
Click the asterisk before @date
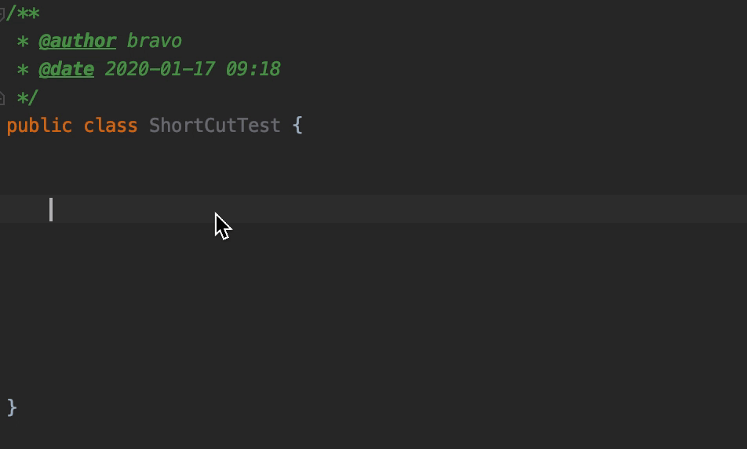[23, 70]
